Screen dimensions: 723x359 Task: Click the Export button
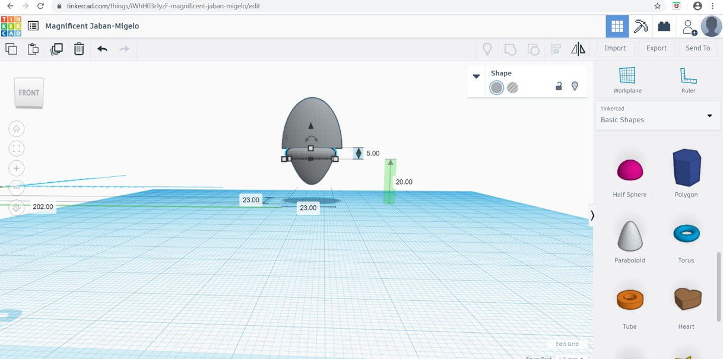[x=657, y=48]
